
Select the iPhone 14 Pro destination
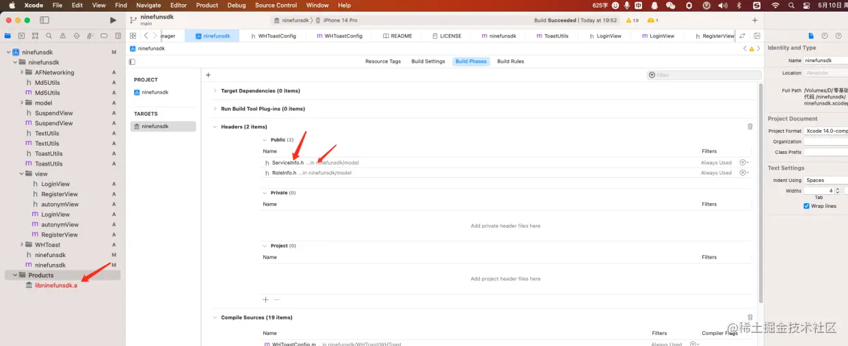[341, 21]
